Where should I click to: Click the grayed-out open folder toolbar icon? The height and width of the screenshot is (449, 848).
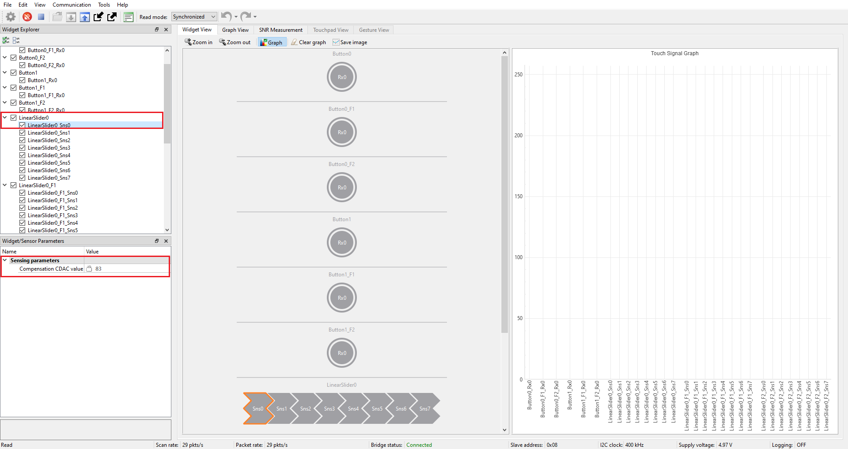tap(57, 17)
